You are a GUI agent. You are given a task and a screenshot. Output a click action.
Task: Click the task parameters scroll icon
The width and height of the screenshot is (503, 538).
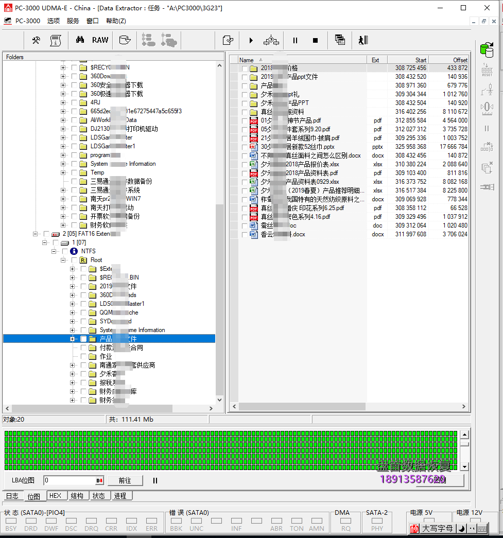pyautogui.click(x=56, y=41)
